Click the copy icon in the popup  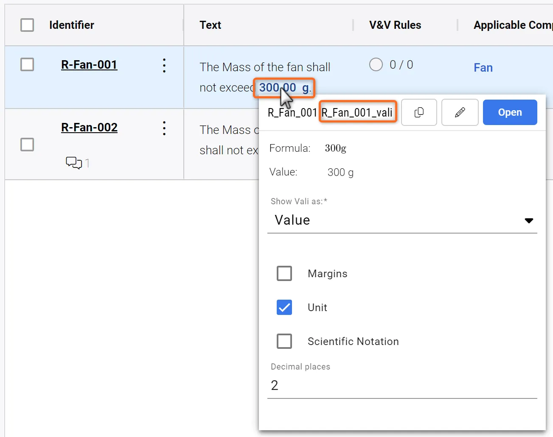tap(419, 112)
